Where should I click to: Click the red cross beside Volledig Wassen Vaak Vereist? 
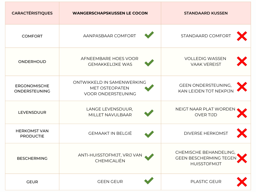pyautogui.click(x=242, y=61)
